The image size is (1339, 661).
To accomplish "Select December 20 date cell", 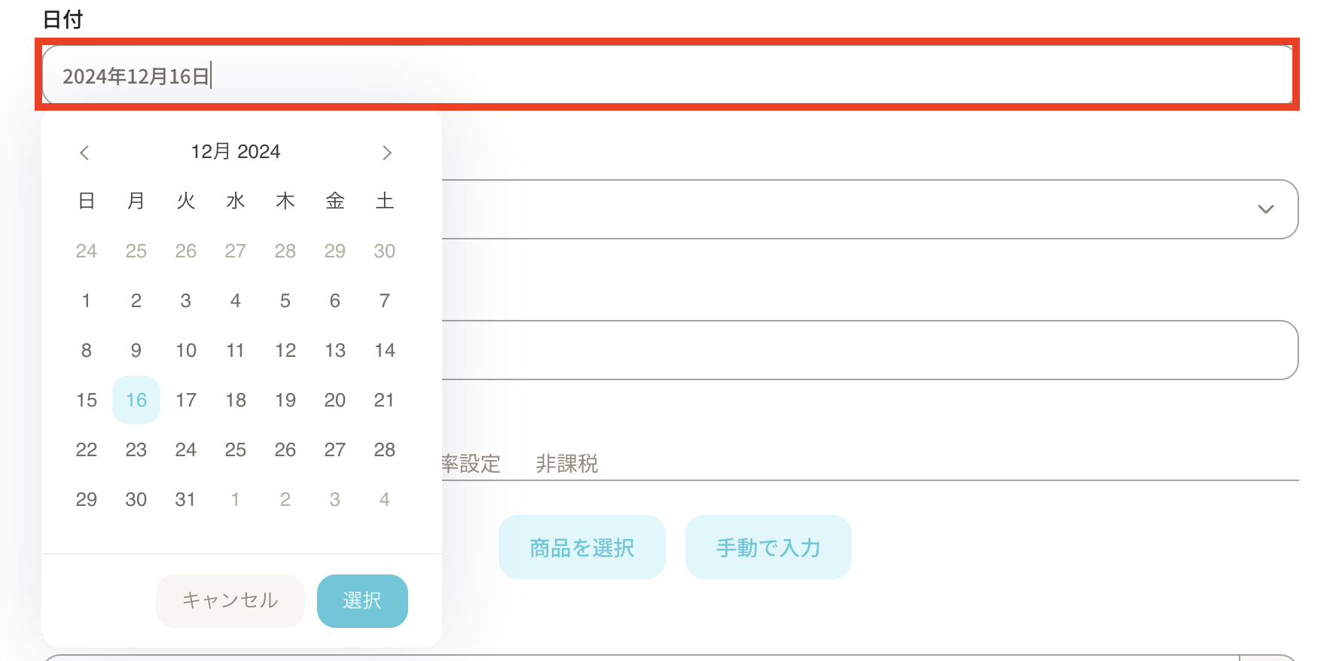I will (x=335, y=400).
